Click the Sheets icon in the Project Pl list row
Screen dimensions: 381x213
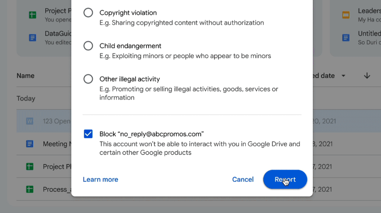(30, 167)
